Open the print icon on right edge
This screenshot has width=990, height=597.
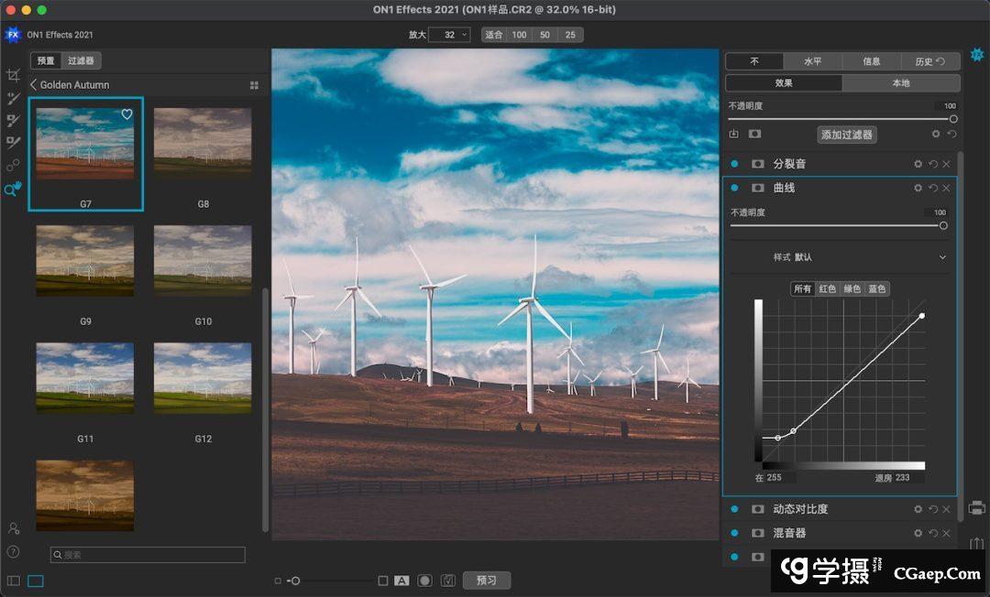tap(977, 507)
